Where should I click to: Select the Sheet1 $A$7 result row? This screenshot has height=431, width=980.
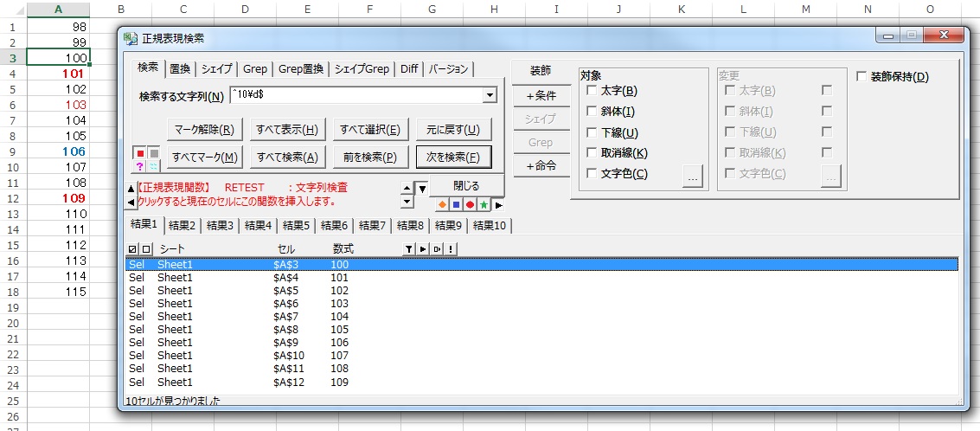pos(259,317)
